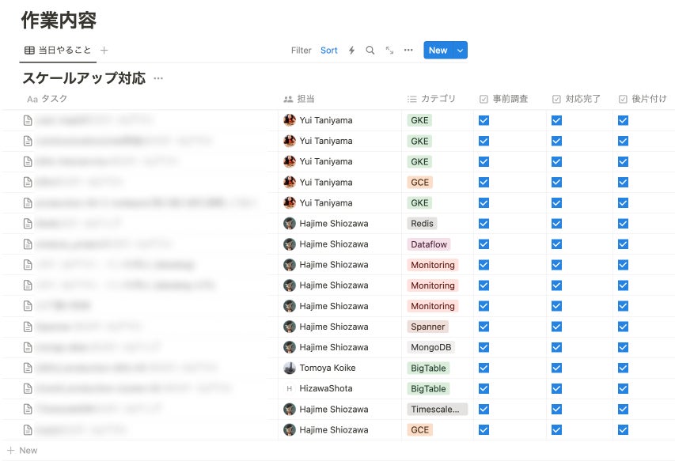Open the Sort menu
This screenshot has height=461, width=675.
click(x=329, y=51)
